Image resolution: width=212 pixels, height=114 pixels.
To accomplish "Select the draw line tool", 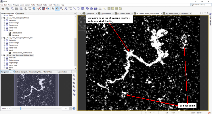I will pos(74,9).
